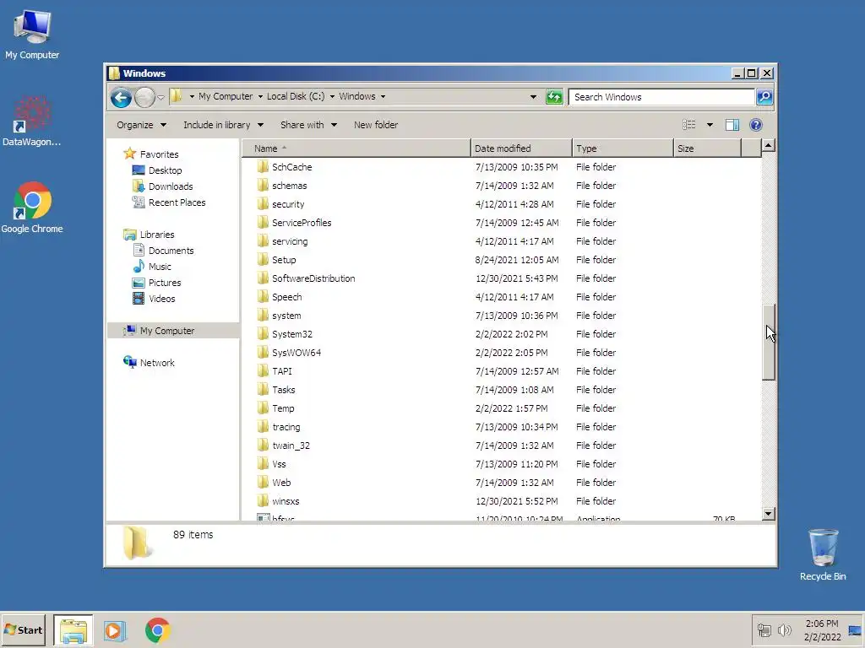865x648 pixels.
Task: Click into the Search Windows field
Action: pyautogui.click(x=662, y=97)
